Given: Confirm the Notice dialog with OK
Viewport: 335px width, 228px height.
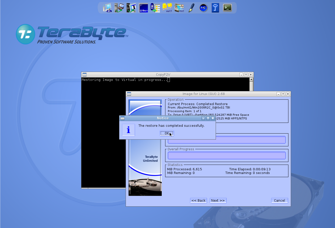Looking at the screenshot, I should (x=167, y=133).
